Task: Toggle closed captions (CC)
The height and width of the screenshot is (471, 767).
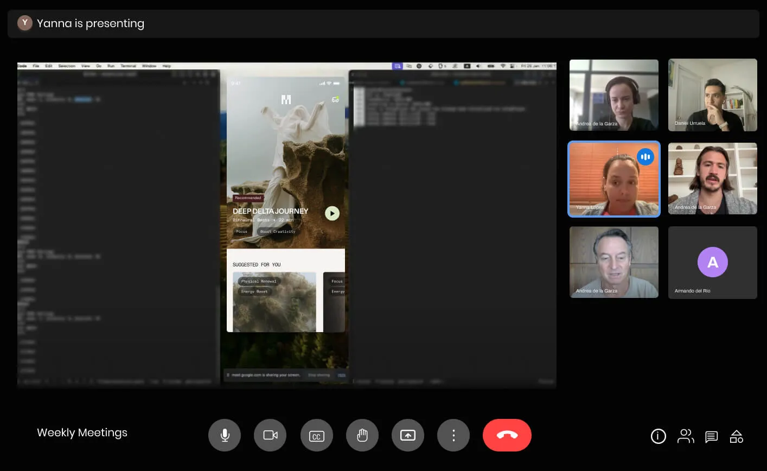Action: pos(316,435)
